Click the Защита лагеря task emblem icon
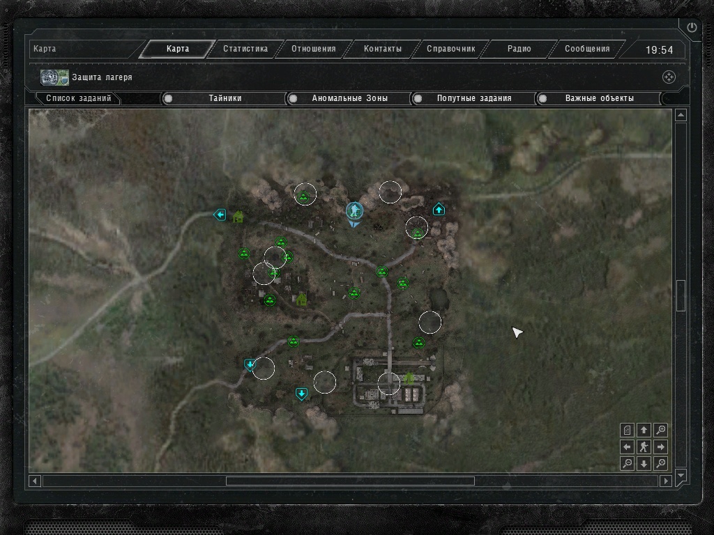Screen dimensions: 714x535 [54, 77]
